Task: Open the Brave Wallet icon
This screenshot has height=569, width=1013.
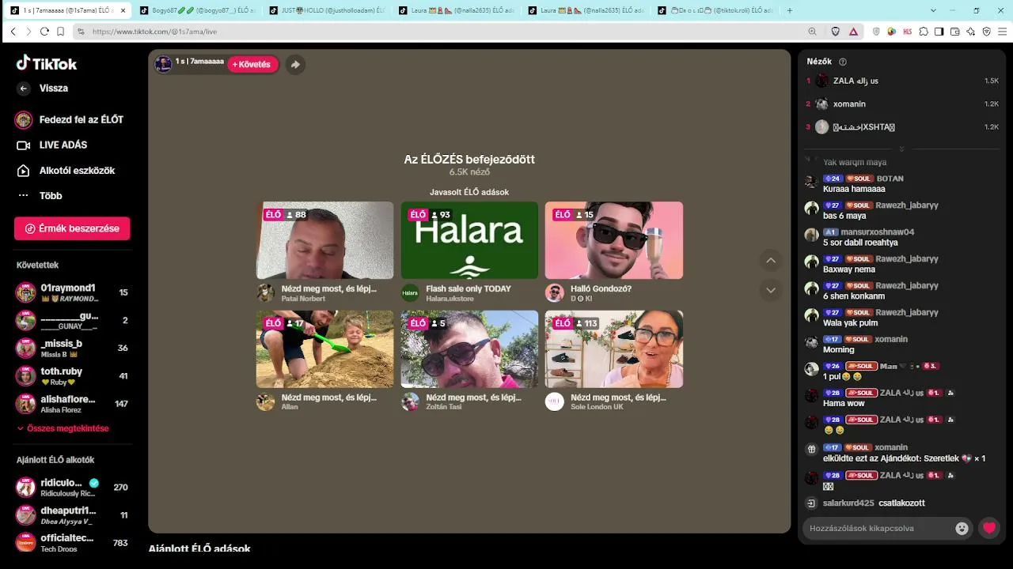Action: tap(955, 32)
